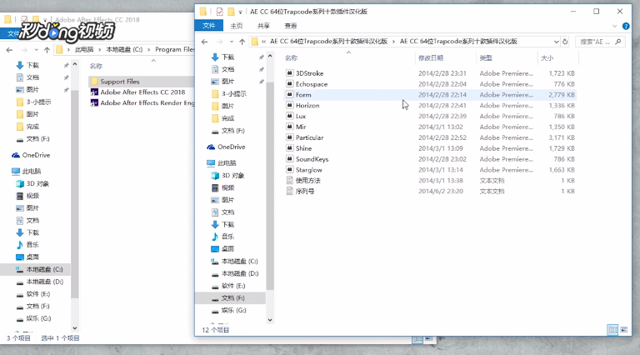This screenshot has width=640, height=355.
Task: Switch to large icons view in Trapcode window
Action: coord(623,330)
